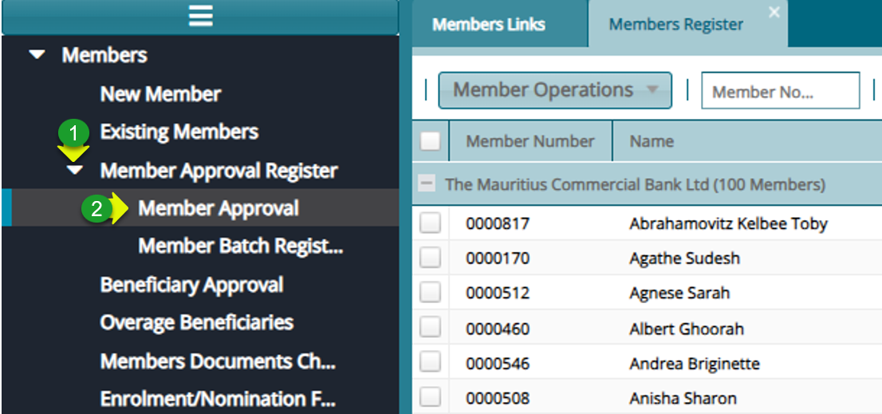Select name Andrea Briginette

695,364
